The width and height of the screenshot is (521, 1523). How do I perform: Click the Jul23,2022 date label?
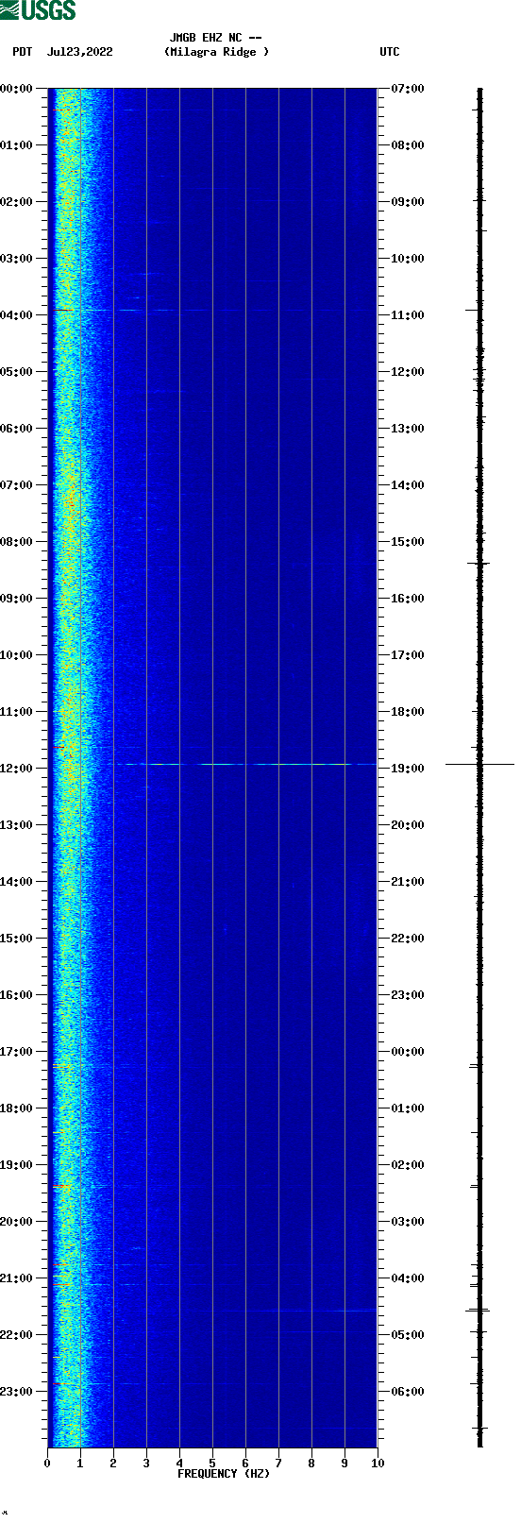tap(79, 52)
